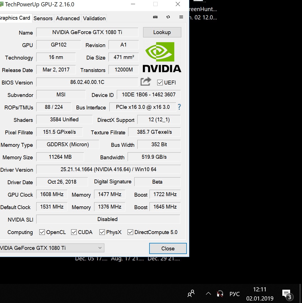Click the Driver Version text field
302x303 pixels.
108,169
